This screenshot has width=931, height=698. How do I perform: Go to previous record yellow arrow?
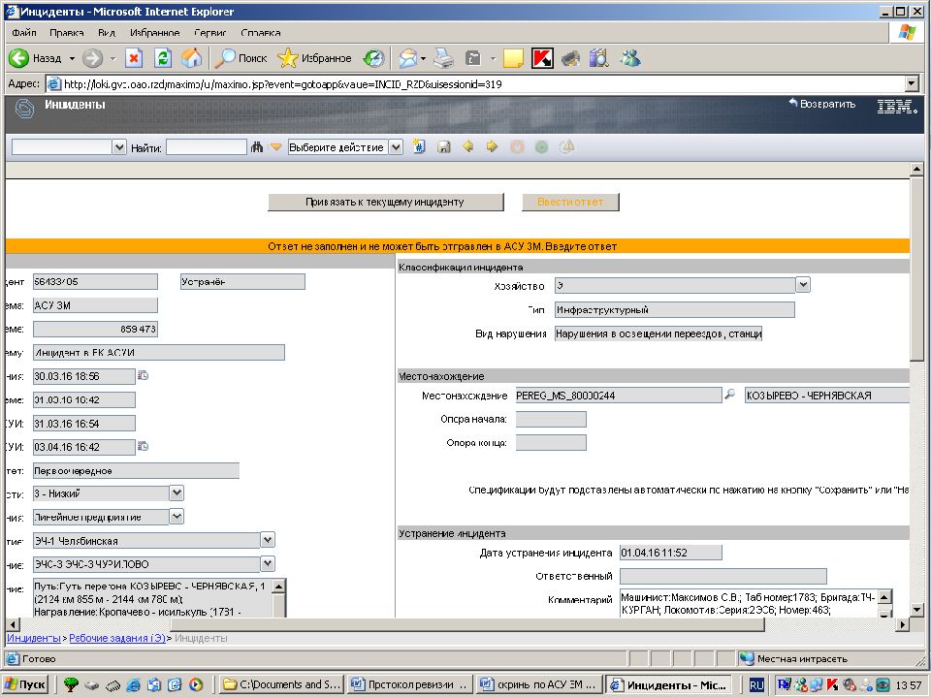tap(467, 146)
